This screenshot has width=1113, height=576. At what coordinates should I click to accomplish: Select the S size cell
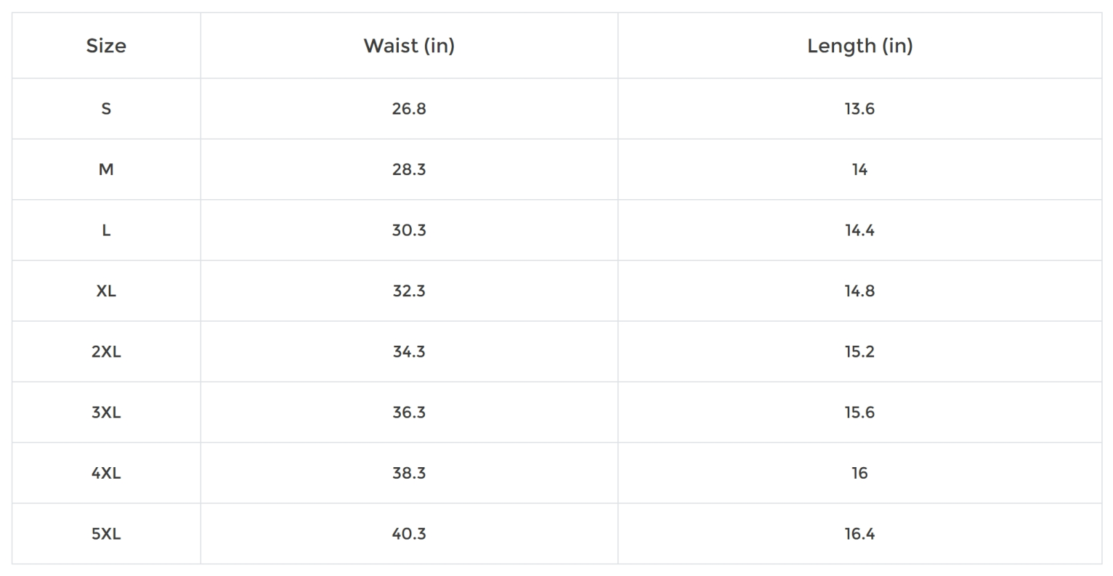[106, 109]
